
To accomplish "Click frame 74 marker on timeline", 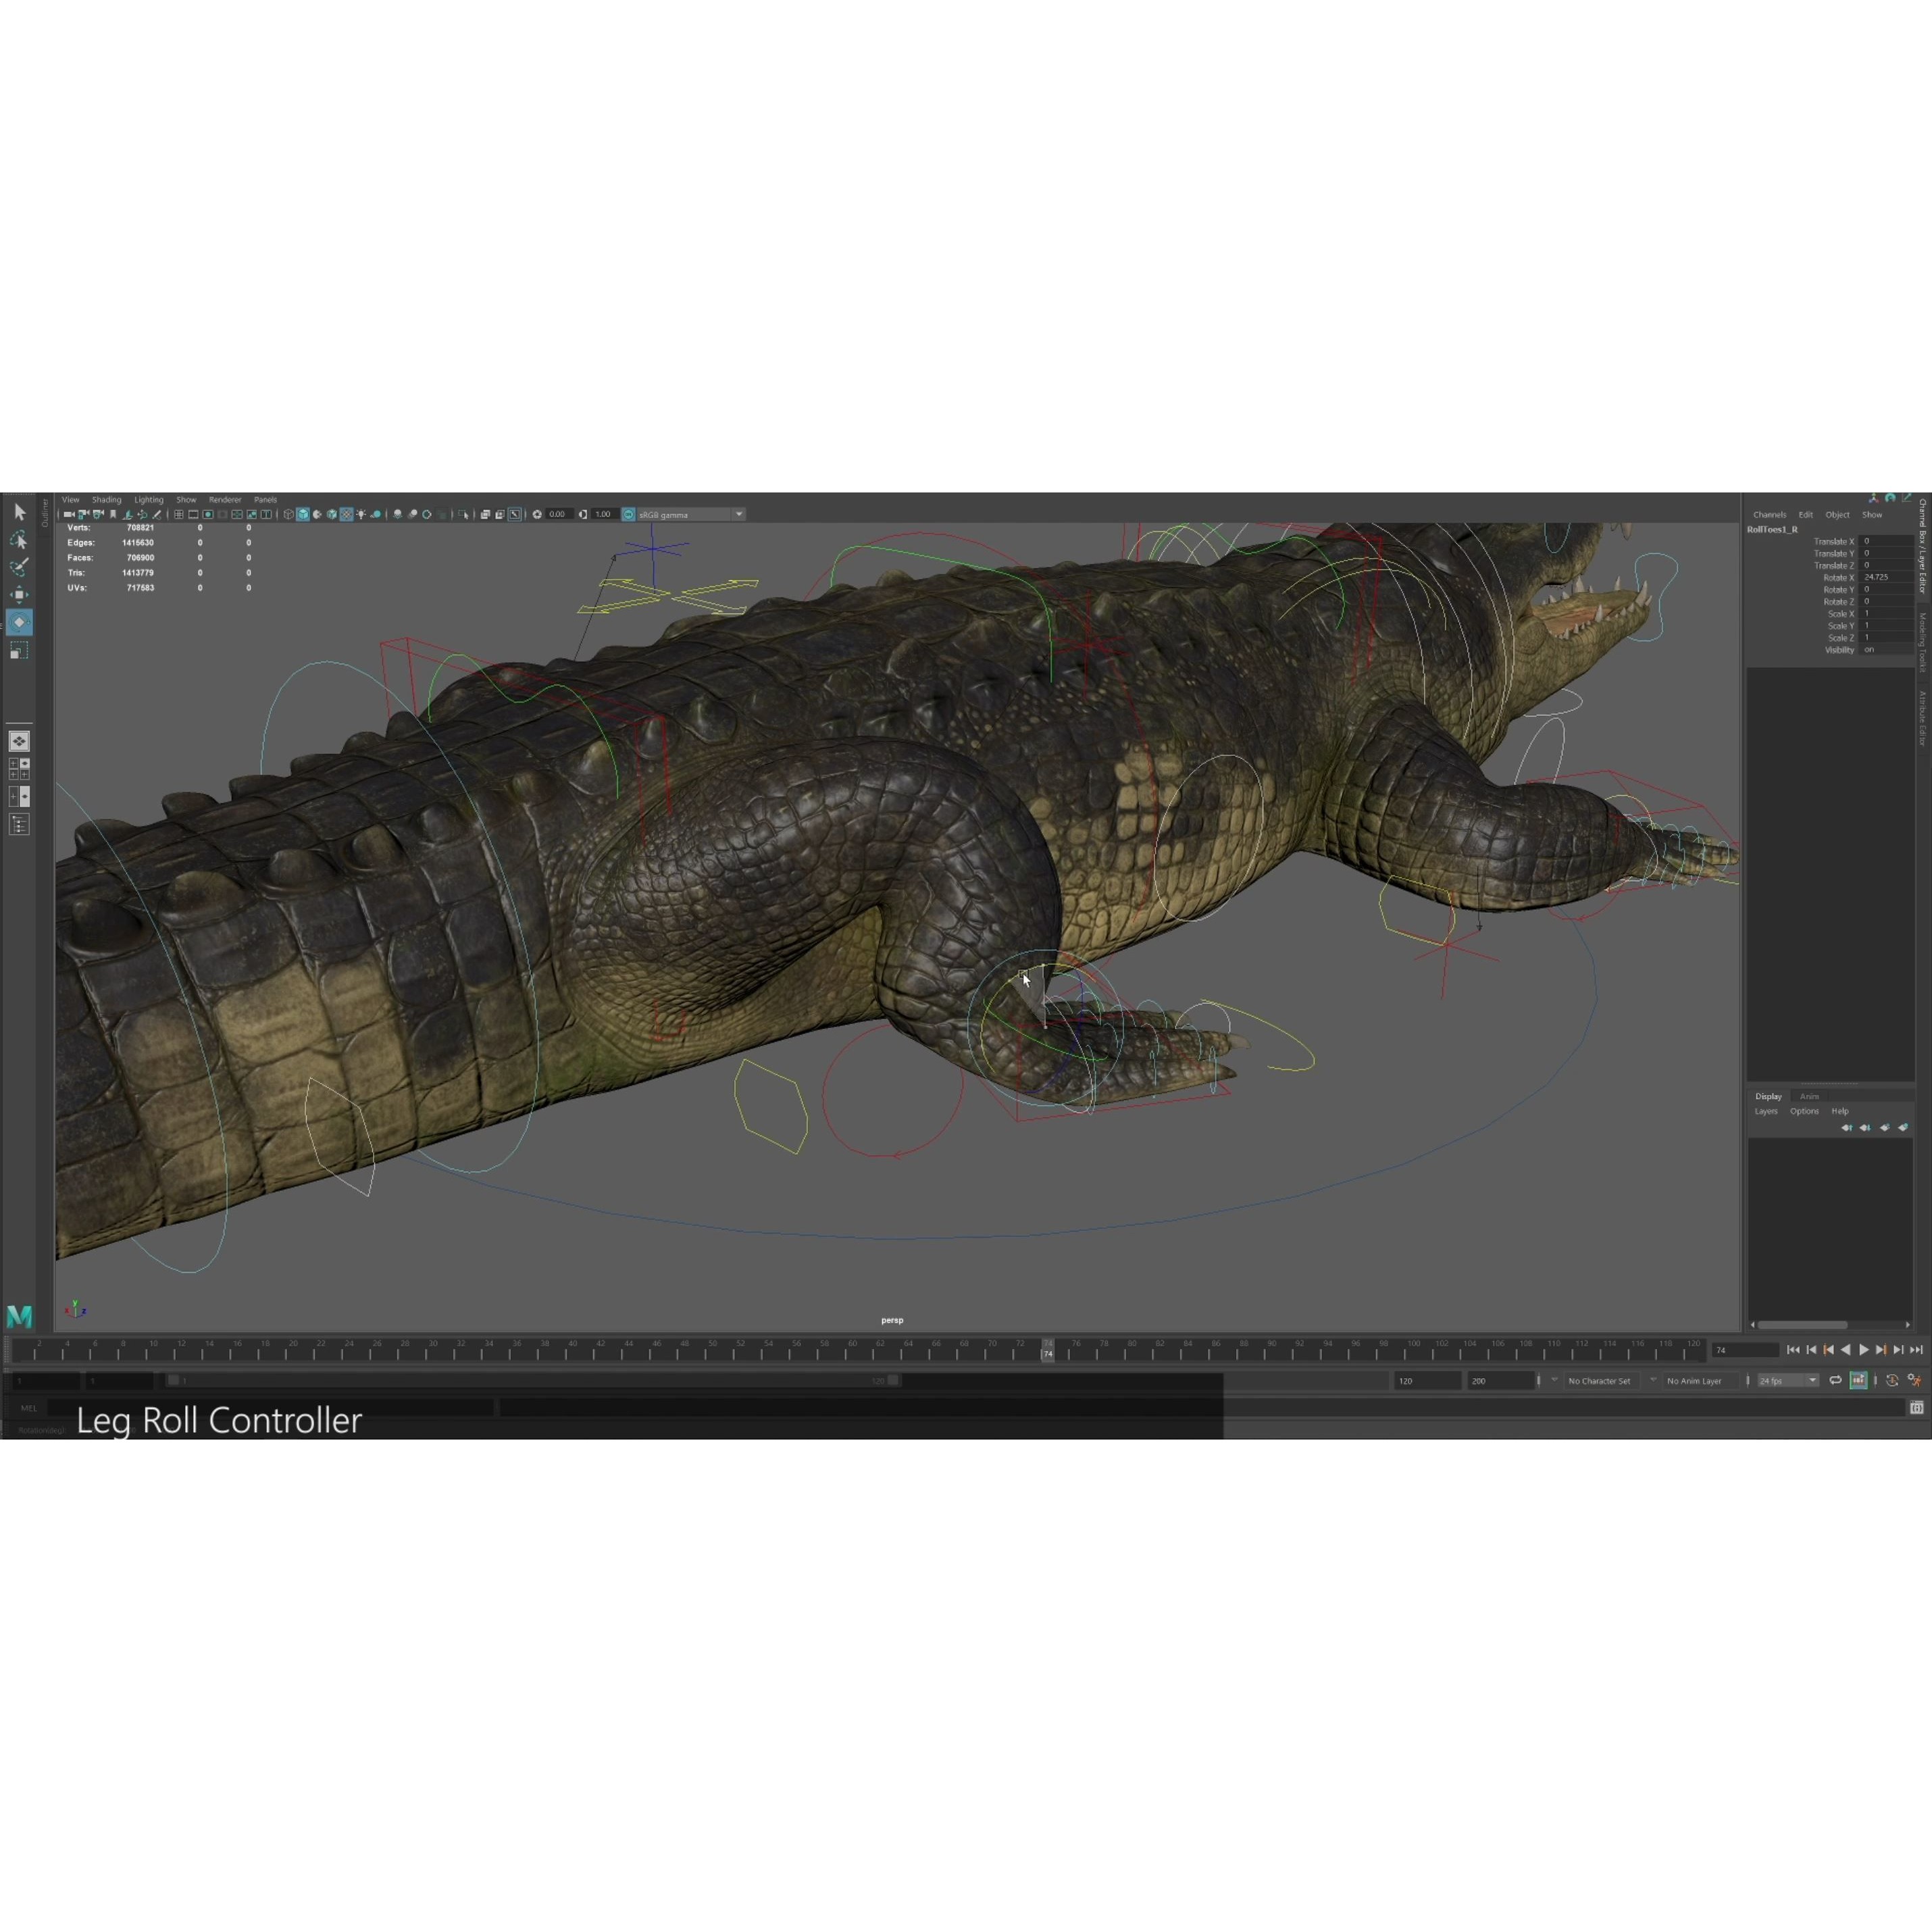I will pos(1048,1350).
